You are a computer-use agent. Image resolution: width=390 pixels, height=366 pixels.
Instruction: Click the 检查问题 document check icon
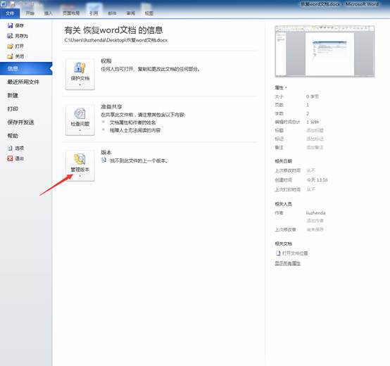(80, 113)
